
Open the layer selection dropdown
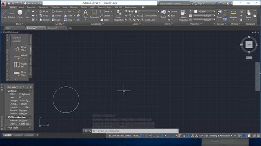[142, 11]
